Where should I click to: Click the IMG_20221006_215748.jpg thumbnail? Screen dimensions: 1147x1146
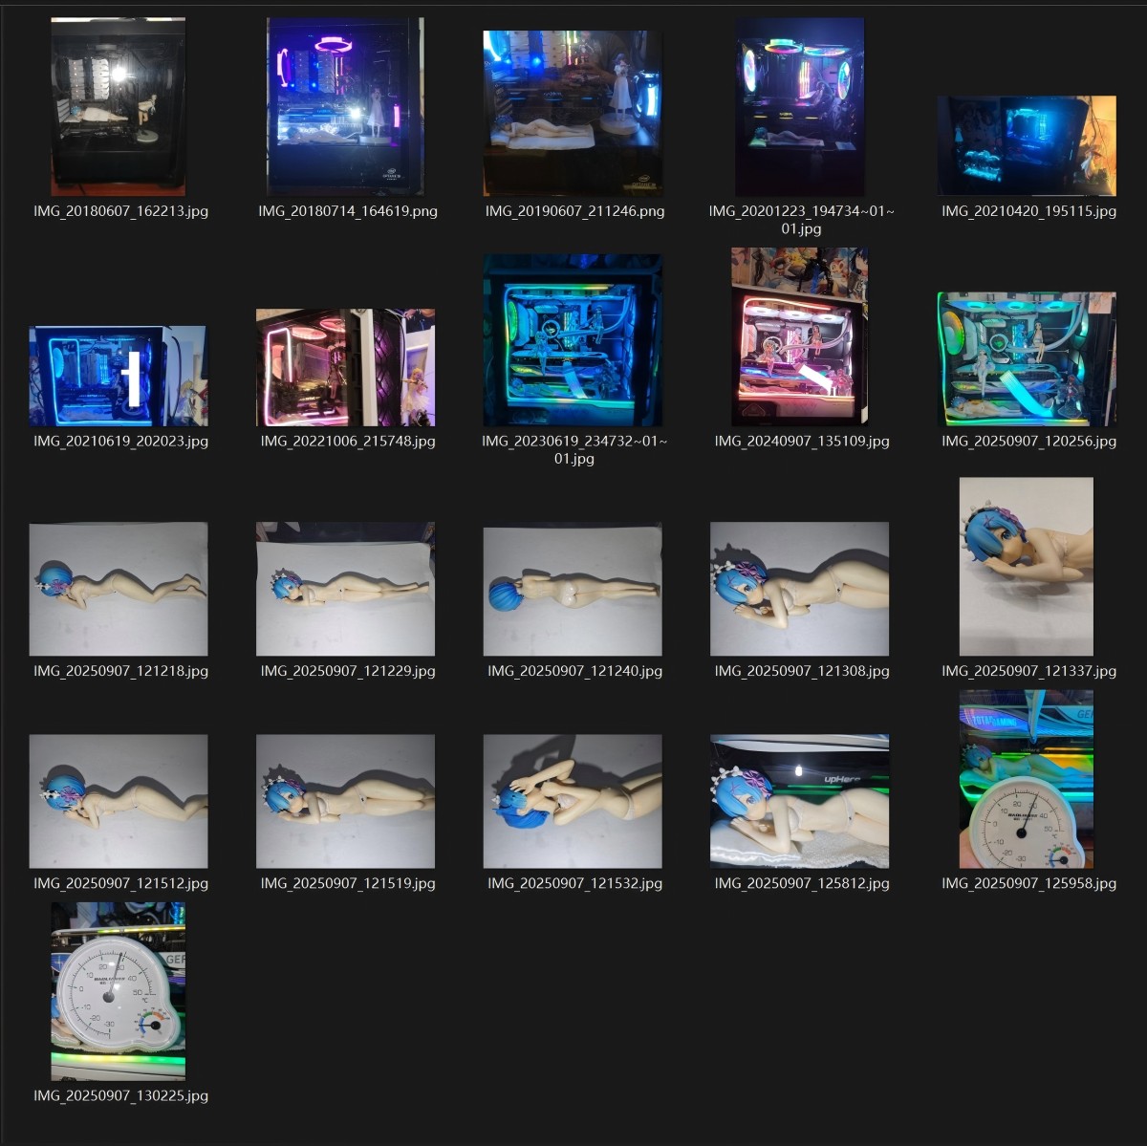[345, 367]
